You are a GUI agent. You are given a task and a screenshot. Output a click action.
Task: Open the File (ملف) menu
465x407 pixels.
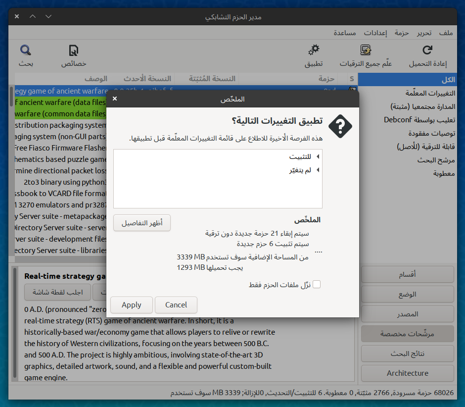446,33
